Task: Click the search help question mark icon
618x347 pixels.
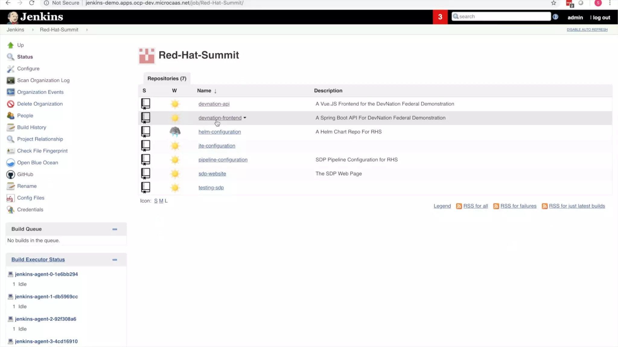Action: pos(555,17)
